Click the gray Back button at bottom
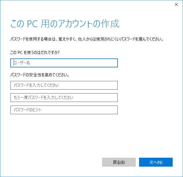The height and width of the screenshot is (177, 183). tap(119, 162)
